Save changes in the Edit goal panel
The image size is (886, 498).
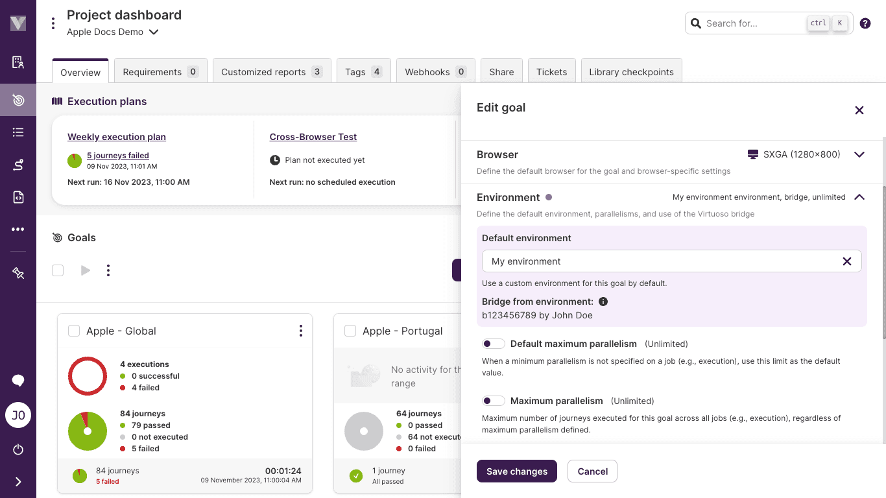(516, 471)
